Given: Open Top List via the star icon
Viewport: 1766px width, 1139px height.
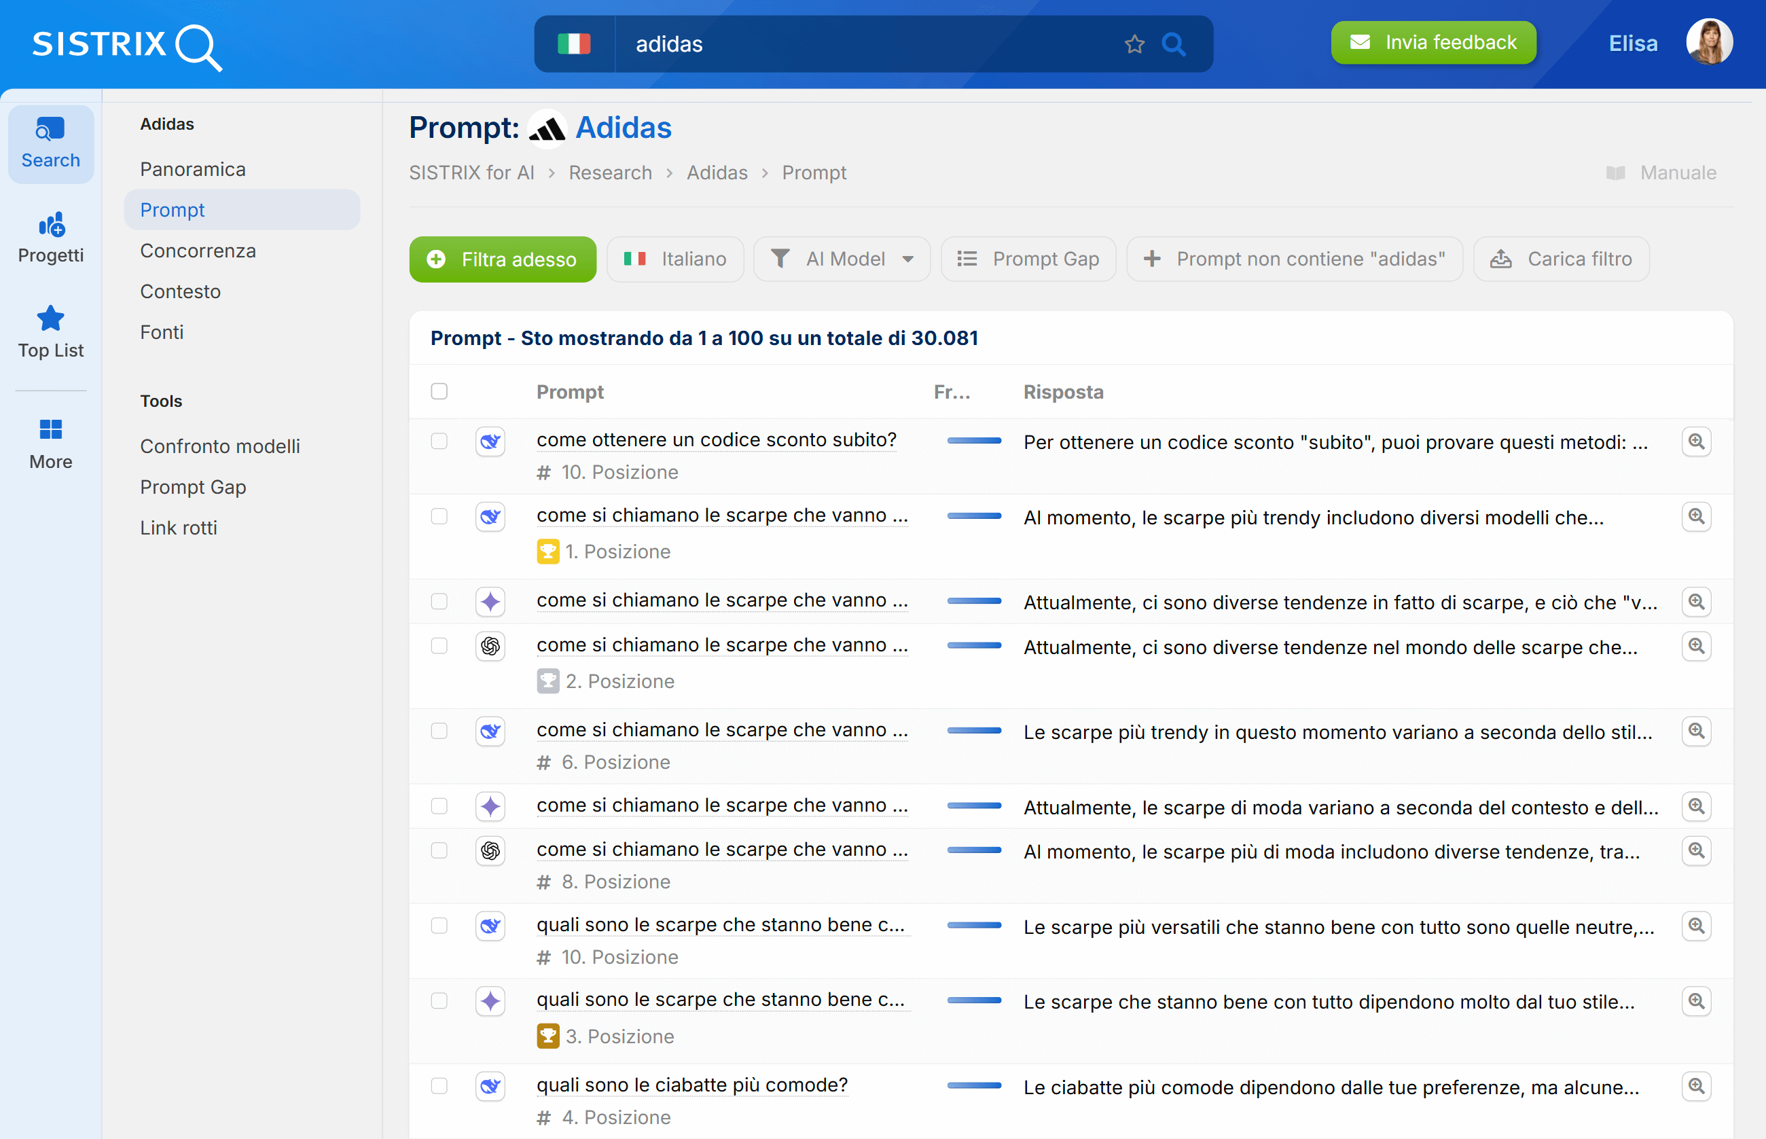Looking at the screenshot, I should coord(50,330).
